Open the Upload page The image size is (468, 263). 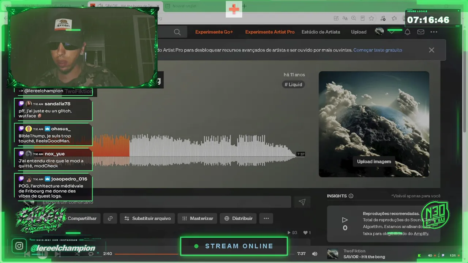[359, 32]
